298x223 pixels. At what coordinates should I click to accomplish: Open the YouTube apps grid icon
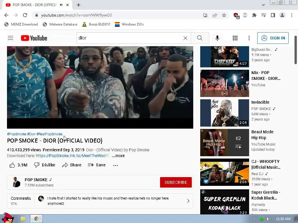235,38
